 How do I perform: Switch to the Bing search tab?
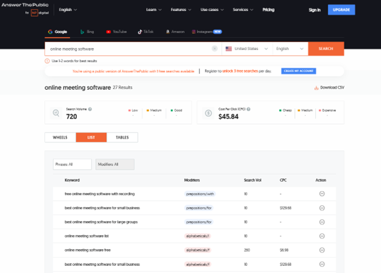click(x=87, y=32)
